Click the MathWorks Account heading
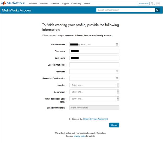The image size is (163, 144). [x=17, y=10]
